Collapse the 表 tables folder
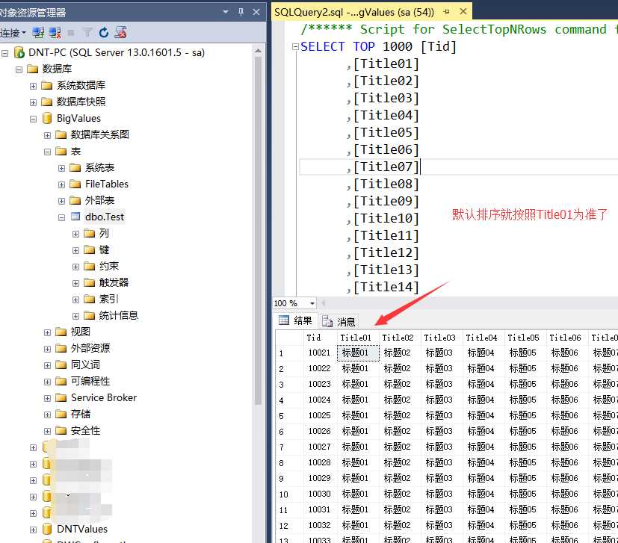Image resolution: width=618 pixels, height=543 pixels. coord(47,152)
